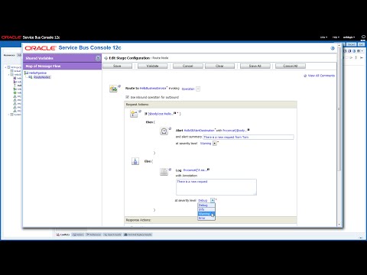
Task: Click the Log action icon
Action: pos(164,172)
